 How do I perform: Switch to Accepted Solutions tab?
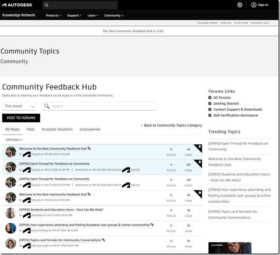point(57,129)
